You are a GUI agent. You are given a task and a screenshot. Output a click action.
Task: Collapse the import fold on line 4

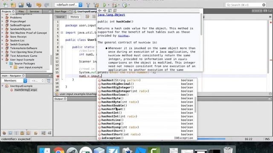[x=62, y=33]
